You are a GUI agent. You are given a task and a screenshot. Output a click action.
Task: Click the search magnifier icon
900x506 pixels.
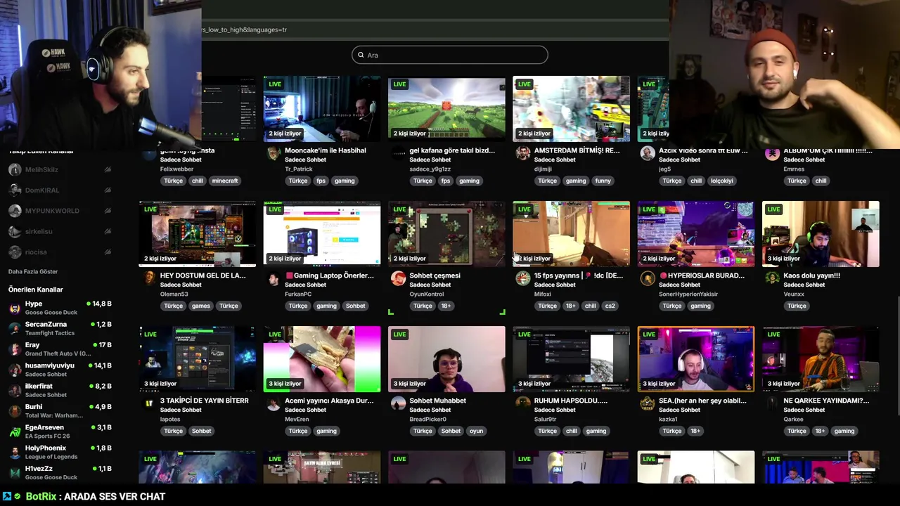point(361,55)
